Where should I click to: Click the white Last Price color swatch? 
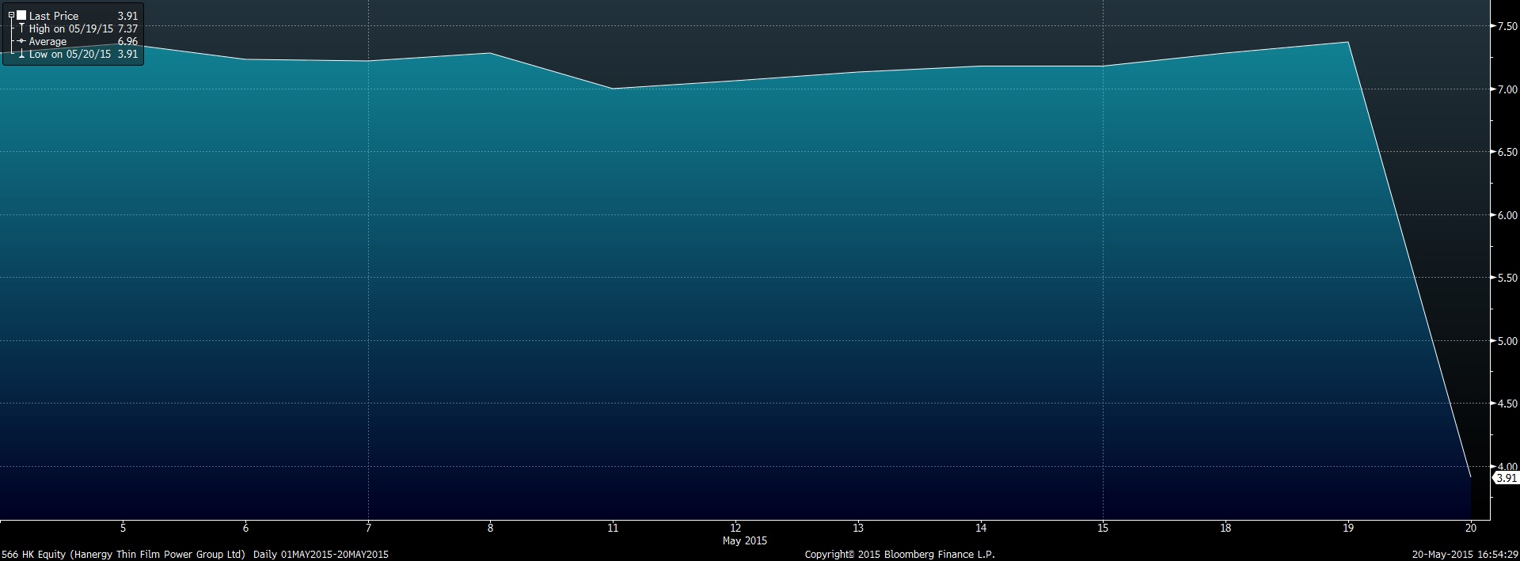click(21, 15)
